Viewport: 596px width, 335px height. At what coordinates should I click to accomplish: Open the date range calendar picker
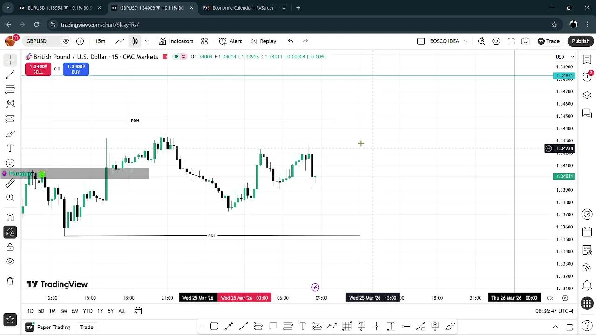coord(138,311)
